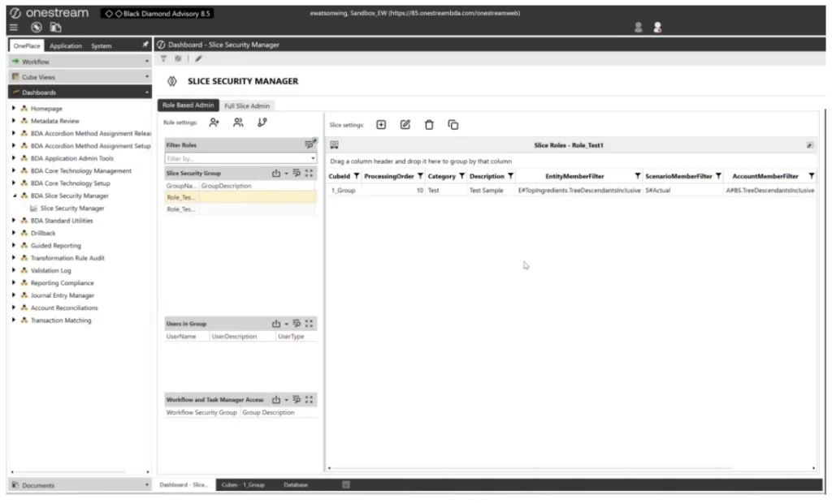Viewport: 832px width, 503px height.
Task: Switch to the Cubes - 1_Group bottom tab
Action: tap(242, 485)
